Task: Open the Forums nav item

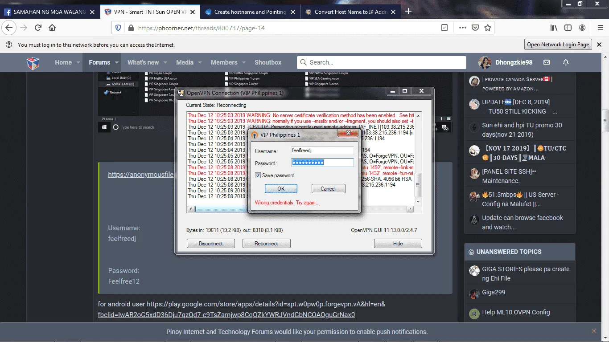Action: (x=99, y=62)
